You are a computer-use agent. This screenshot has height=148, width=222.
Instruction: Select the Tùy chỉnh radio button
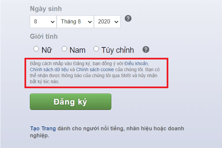(x=96, y=49)
